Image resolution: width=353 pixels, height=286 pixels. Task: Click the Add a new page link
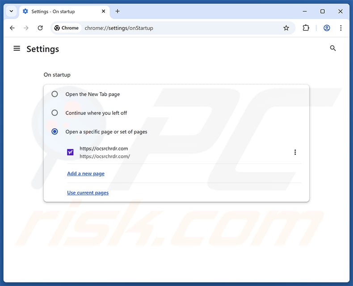coord(86,174)
